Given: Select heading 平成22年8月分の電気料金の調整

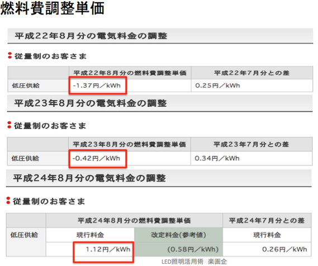Looking at the screenshot, I should 91,36.
